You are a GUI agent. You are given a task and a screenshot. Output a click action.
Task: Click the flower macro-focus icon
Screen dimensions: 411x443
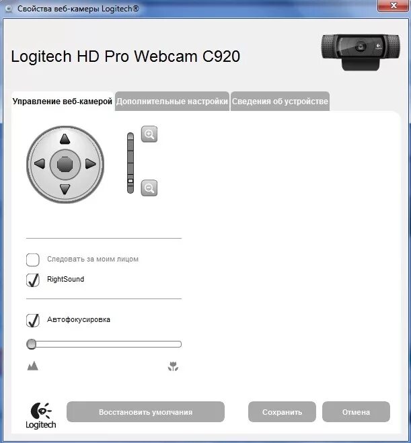[x=173, y=366]
